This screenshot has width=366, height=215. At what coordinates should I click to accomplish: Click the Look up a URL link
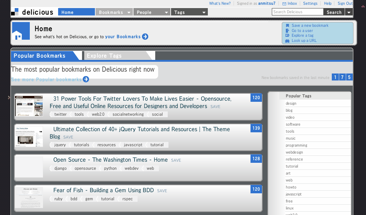pyautogui.click(x=304, y=40)
